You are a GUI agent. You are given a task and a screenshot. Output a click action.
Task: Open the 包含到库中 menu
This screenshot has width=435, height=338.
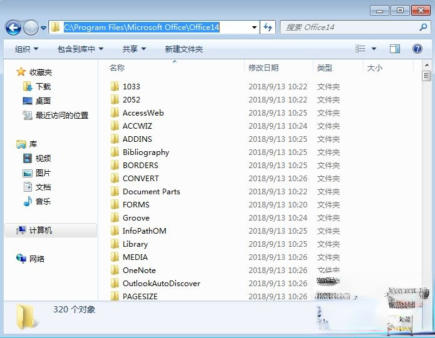81,49
